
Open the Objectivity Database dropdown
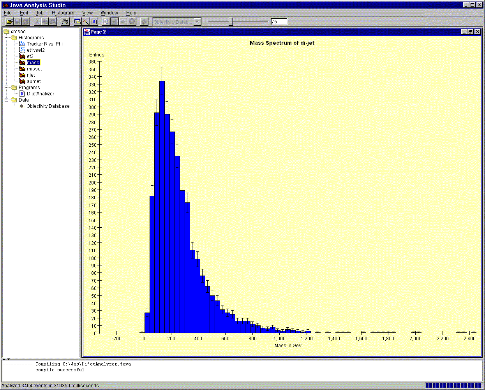click(197, 21)
